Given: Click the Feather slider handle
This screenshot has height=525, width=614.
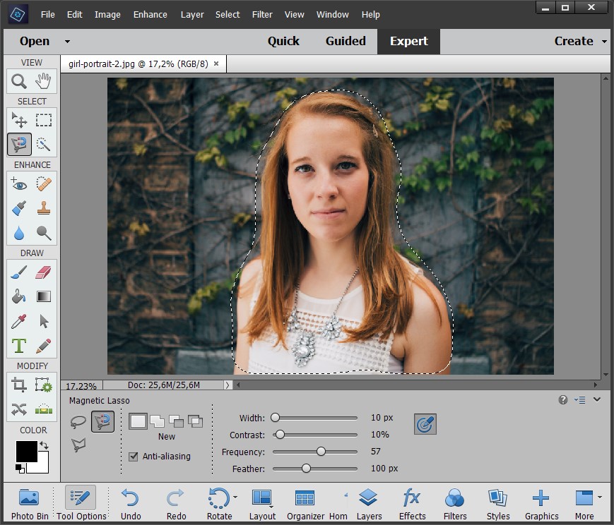Looking at the screenshot, I should point(306,469).
